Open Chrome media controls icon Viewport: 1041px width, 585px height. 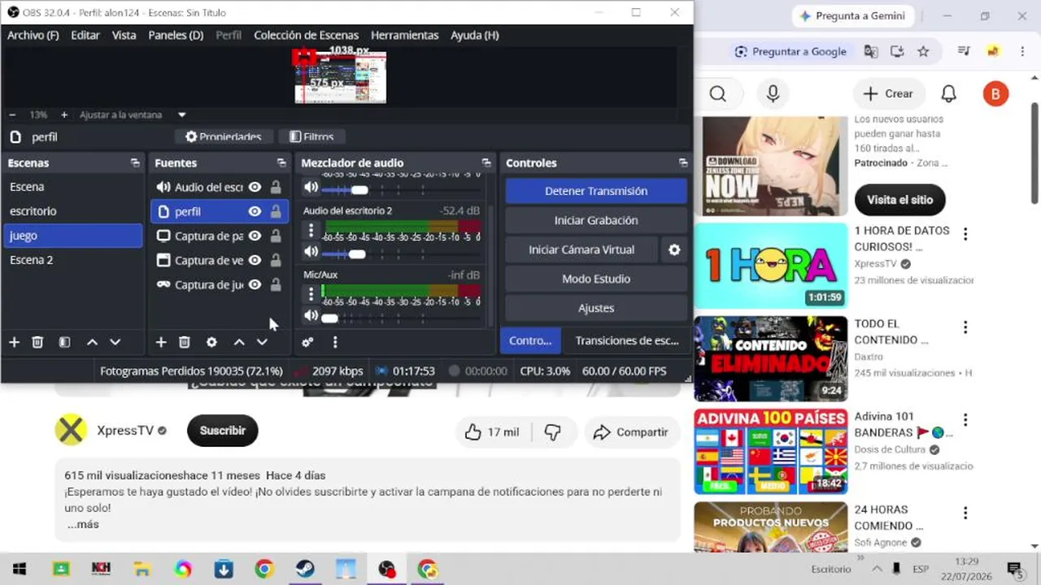point(964,51)
